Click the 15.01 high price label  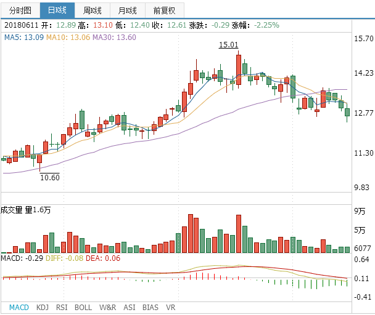click(x=229, y=45)
